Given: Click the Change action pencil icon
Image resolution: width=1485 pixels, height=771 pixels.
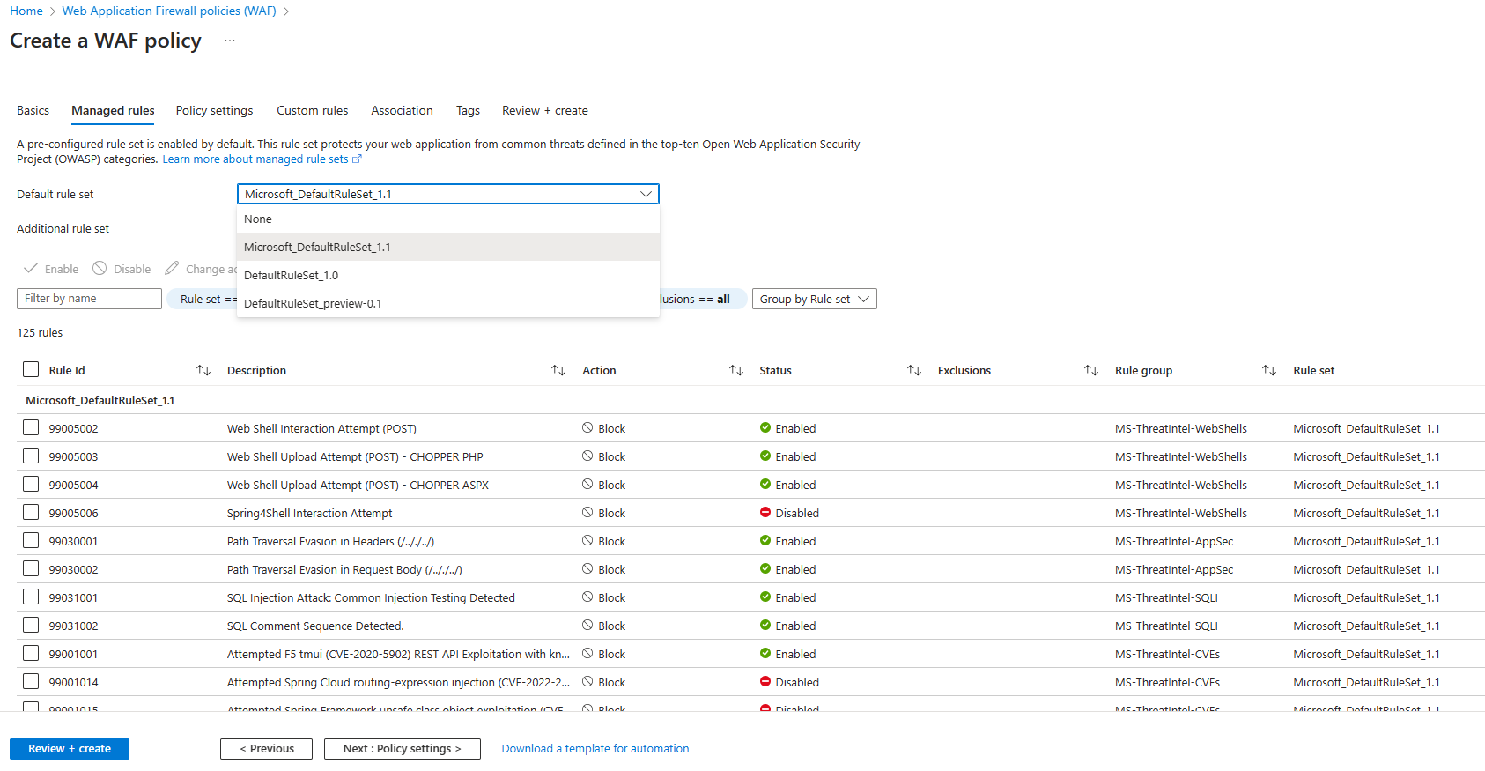Looking at the screenshot, I should click(x=172, y=268).
